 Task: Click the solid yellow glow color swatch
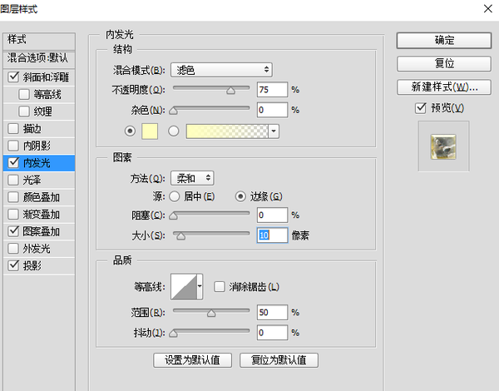pyautogui.click(x=151, y=131)
